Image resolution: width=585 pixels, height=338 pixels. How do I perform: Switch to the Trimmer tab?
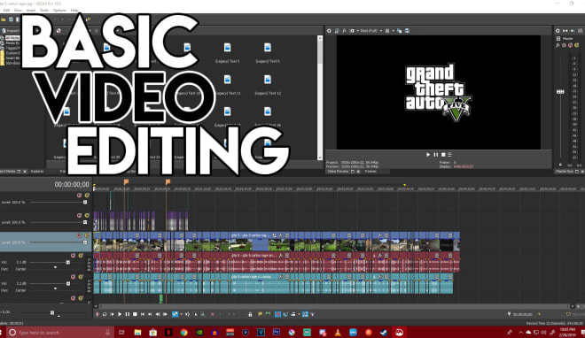pyautogui.click(x=370, y=172)
